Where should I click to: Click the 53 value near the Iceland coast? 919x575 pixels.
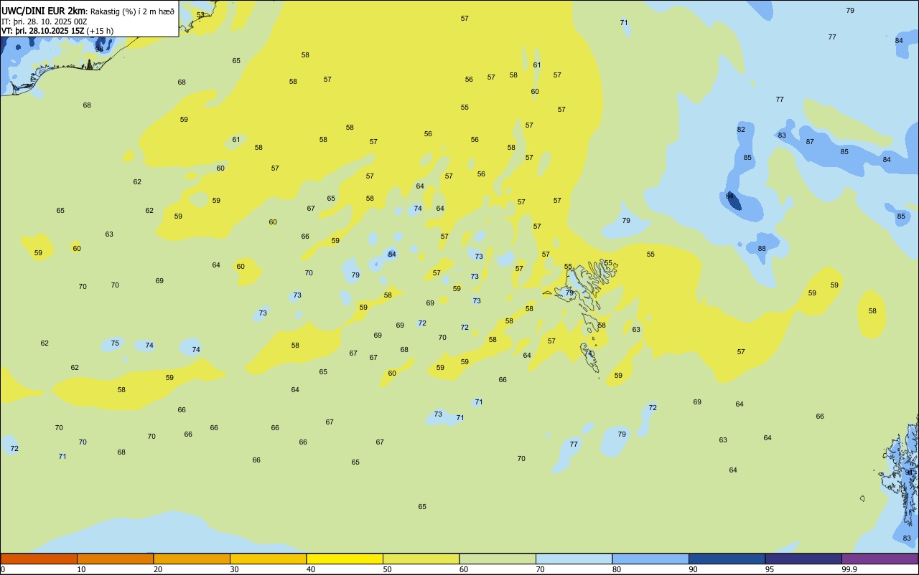(x=200, y=15)
